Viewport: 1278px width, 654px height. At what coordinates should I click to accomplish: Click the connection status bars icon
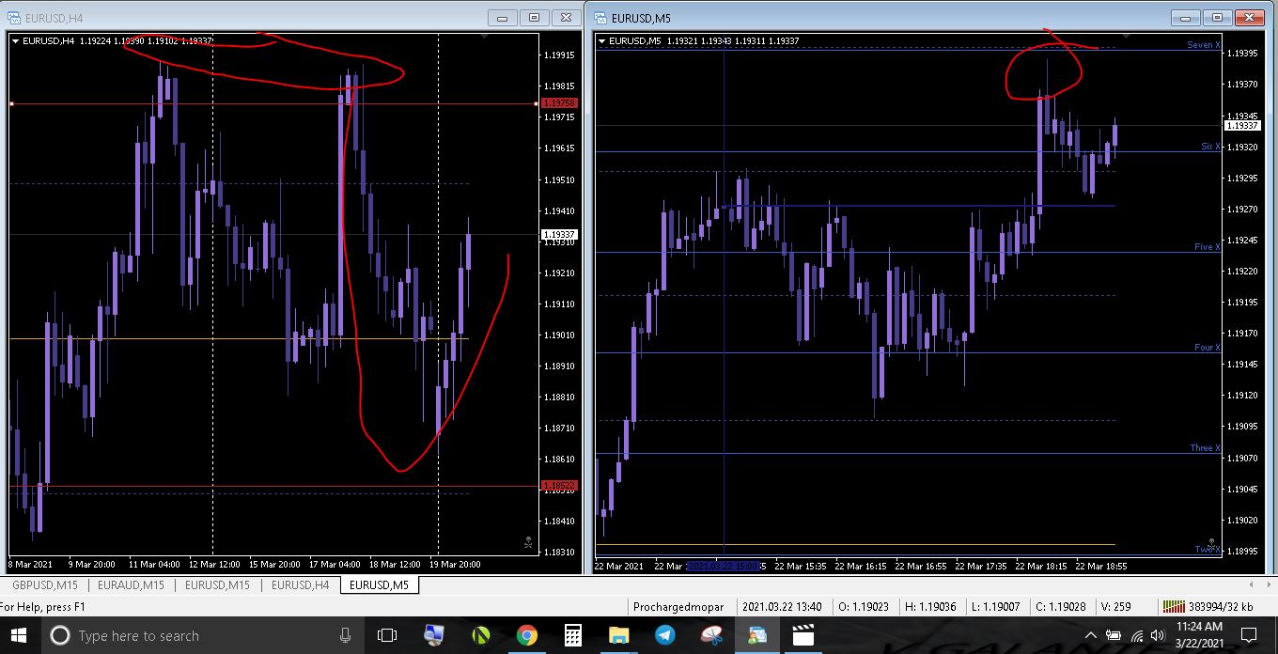1172,606
